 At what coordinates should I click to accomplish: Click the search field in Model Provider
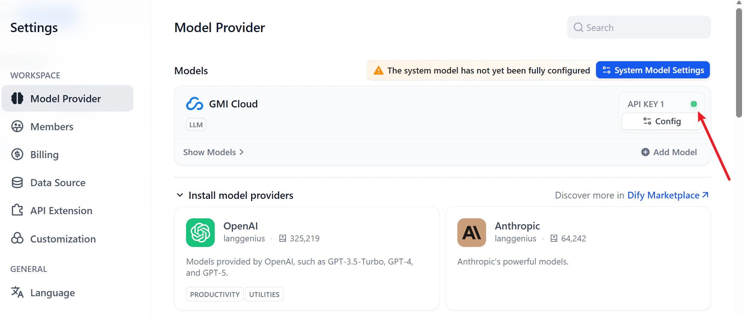coord(639,27)
